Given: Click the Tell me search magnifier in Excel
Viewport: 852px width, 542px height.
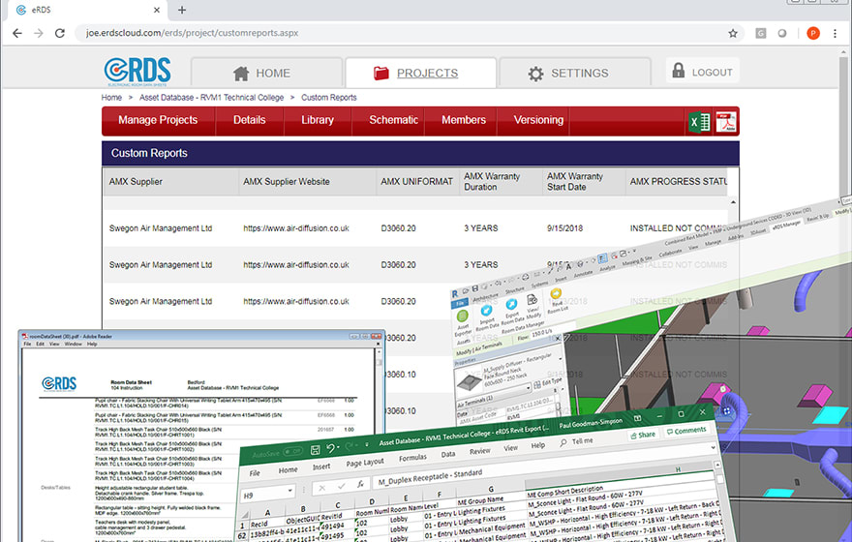Looking at the screenshot, I should [563, 443].
